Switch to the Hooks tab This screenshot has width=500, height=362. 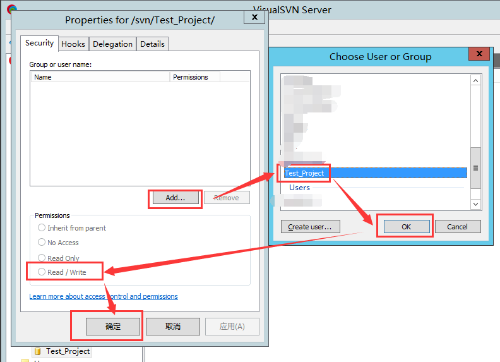(73, 44)
